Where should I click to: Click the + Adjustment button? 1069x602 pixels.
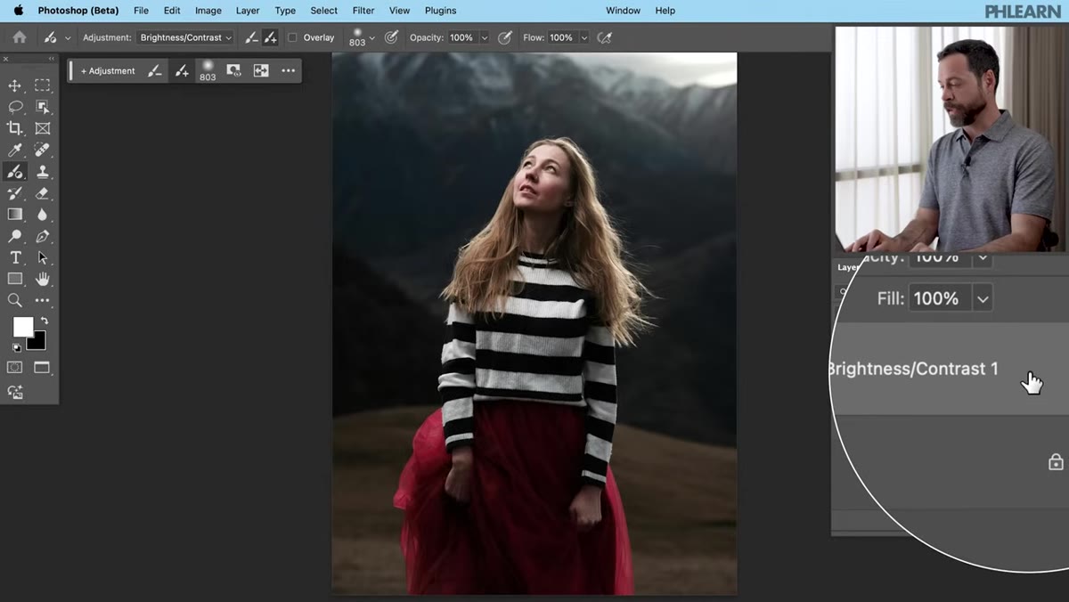coord(108,71)
